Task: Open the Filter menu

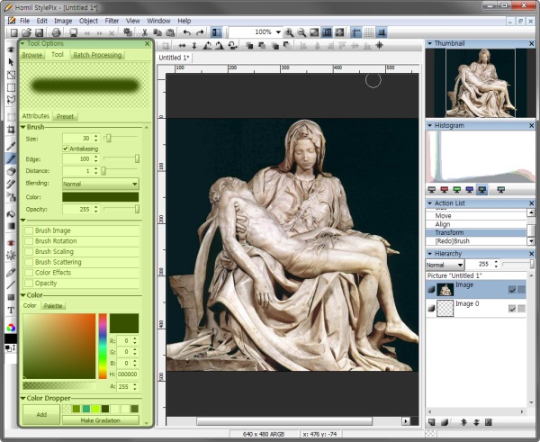Action: [112, 21]
